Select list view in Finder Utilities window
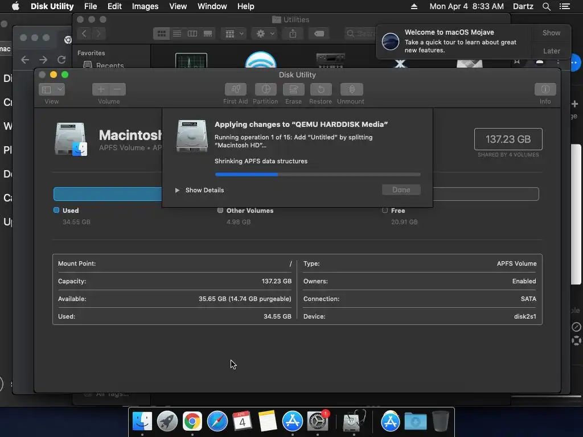583x437 pixels. [x=177, y=34]
